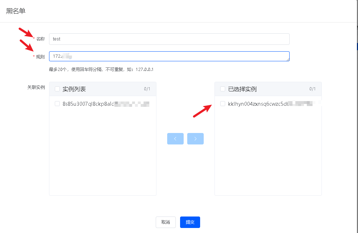This screenshot has height=233, width=358.
Task: Check the kklhyn004zxnsq6cwzc5 instance checkbox
Action: pos(223,104)
